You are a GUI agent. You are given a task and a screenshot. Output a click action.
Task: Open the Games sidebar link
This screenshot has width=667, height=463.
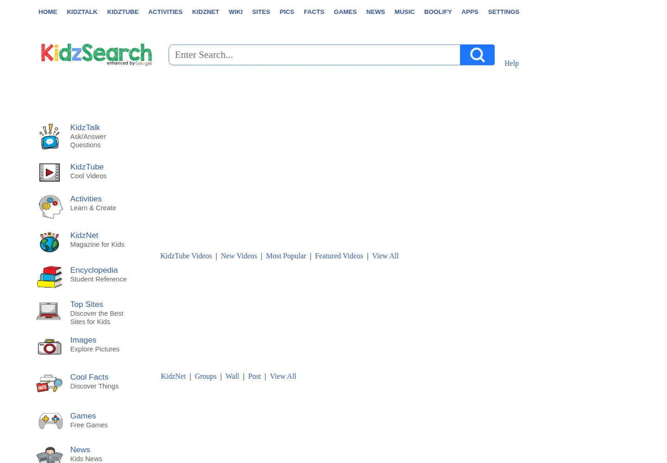(83, 416)
